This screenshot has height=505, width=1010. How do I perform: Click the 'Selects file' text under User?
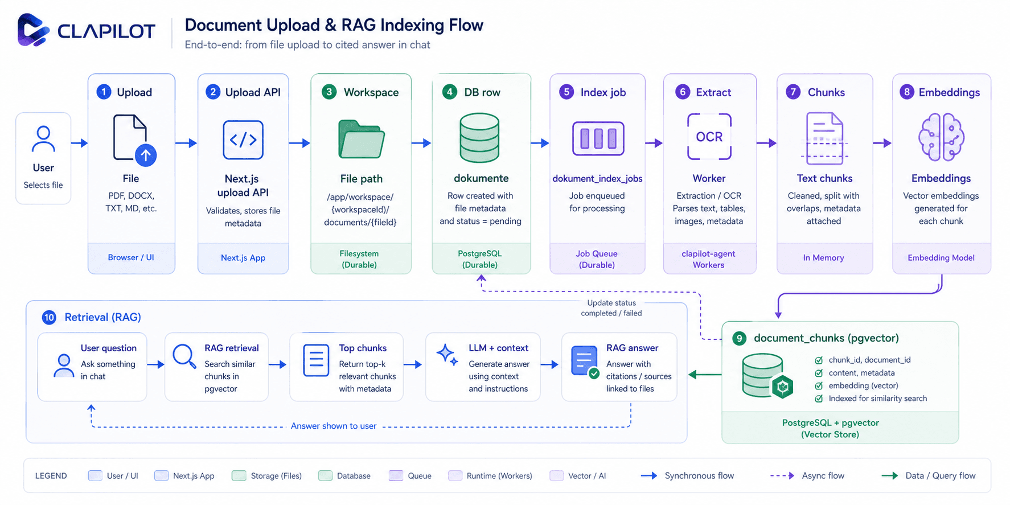(x=43, y=185)
